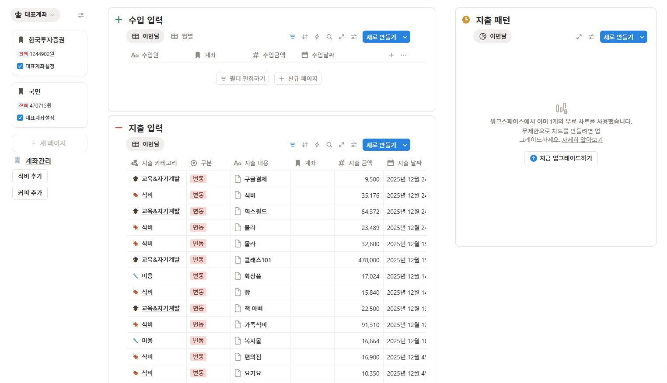
Task: Open more options dots in 수입 입력 header
Action: tap(404, 55)
